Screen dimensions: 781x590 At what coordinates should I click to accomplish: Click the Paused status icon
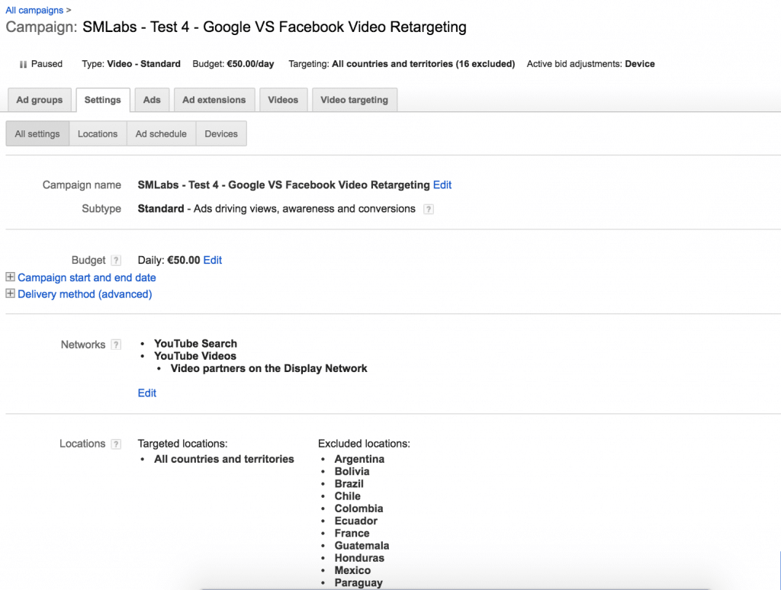(x=23, y=64)
